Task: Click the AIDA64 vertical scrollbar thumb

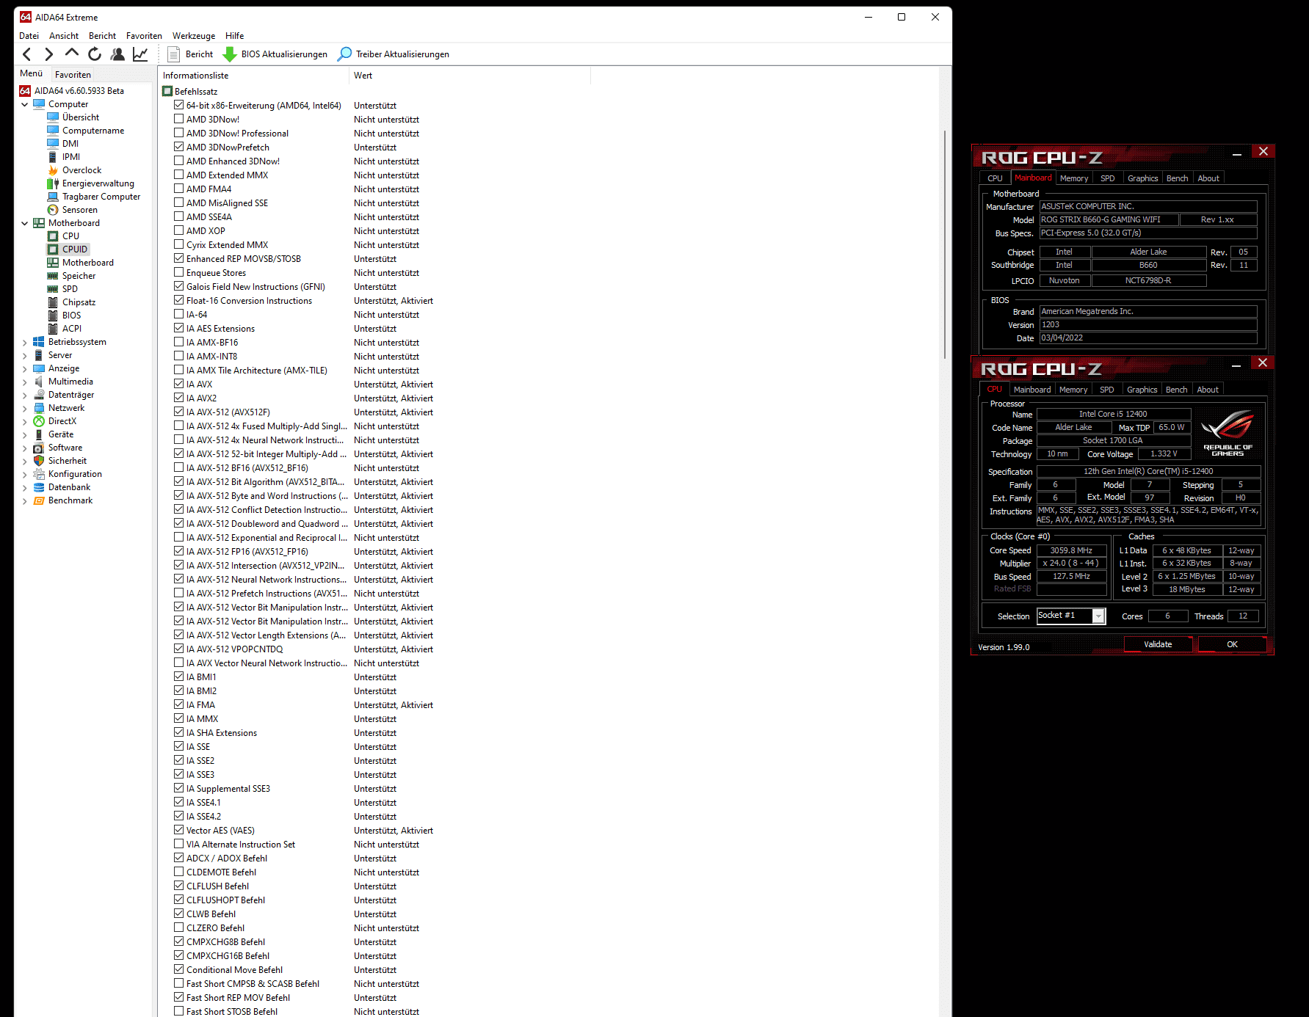Action: click(945, 245)
